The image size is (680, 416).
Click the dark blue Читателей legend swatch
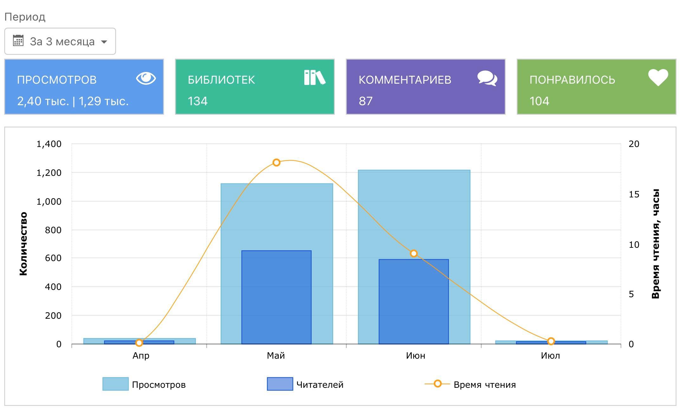point(280,384)
